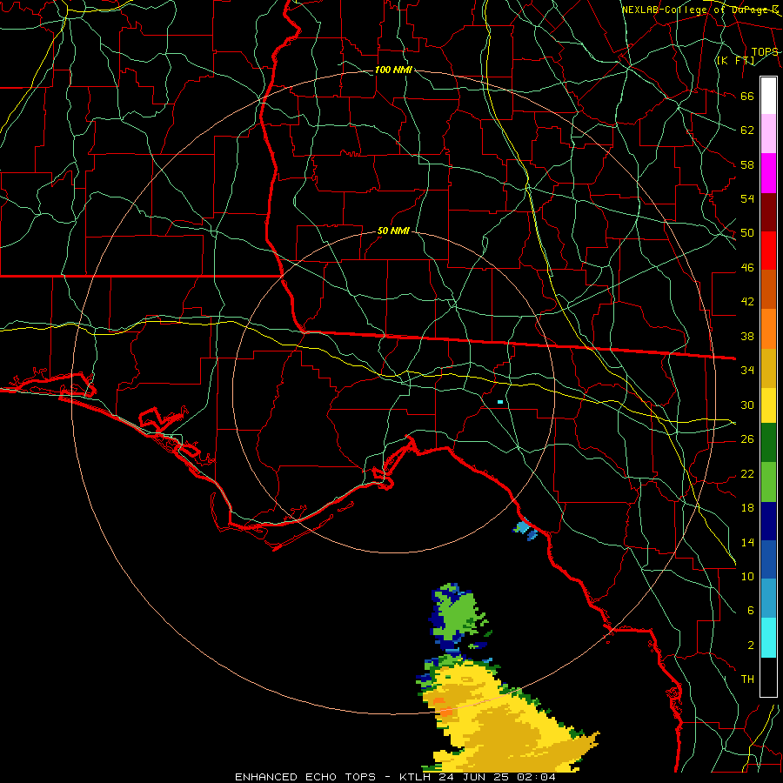The image size is (783, 783).
Task: Click the "22" scale label
Action: [747, 473]
